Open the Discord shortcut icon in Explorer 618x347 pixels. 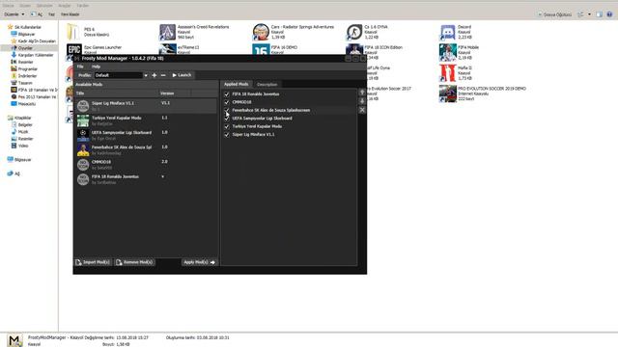click(x=448, y=32)
